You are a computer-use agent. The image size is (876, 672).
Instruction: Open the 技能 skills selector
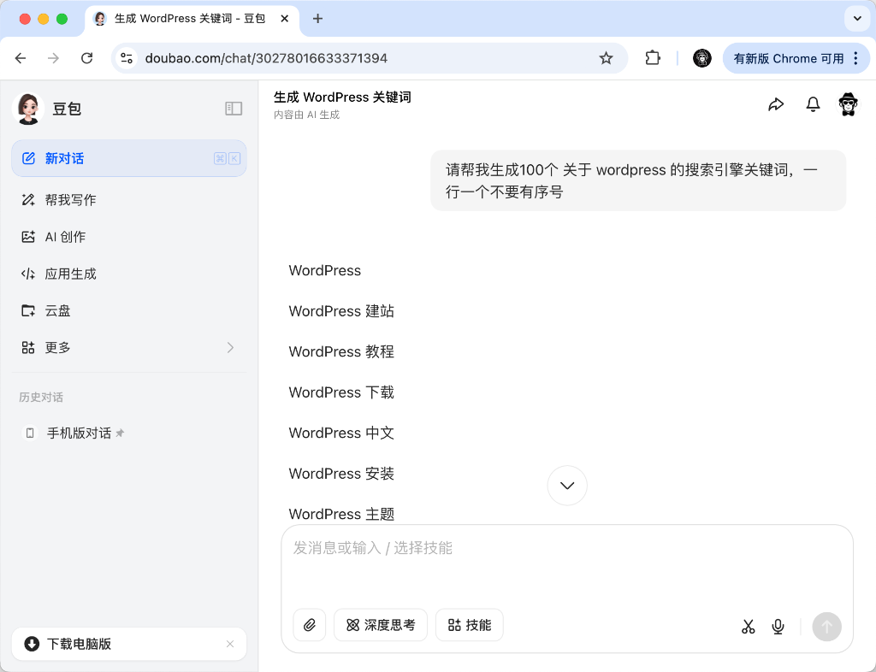[x=470, y=625]
